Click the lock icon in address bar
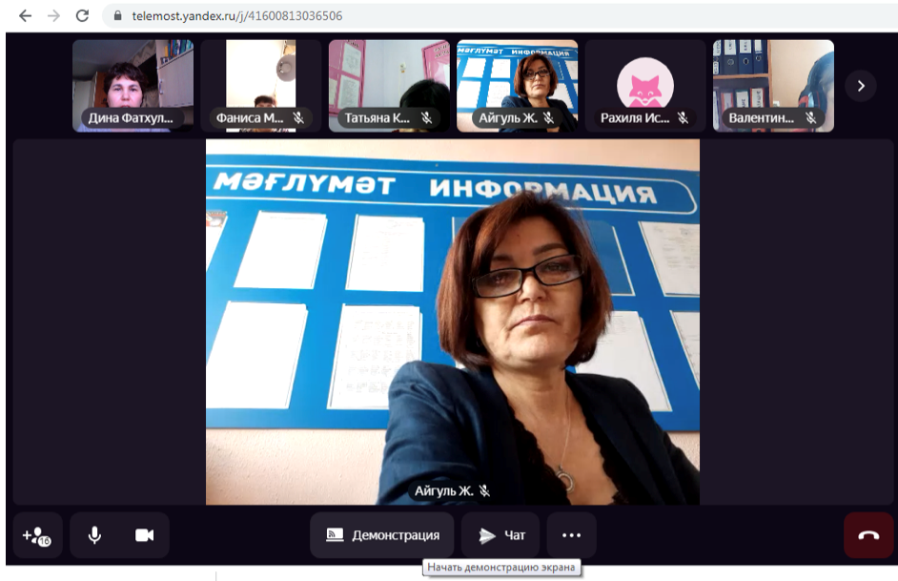The width and height of the screenshot is (898, 581). click(118, 16)
